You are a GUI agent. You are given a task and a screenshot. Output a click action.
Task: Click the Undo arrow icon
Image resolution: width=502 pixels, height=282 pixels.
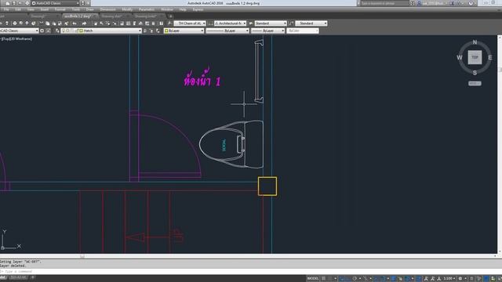[75, 23]
